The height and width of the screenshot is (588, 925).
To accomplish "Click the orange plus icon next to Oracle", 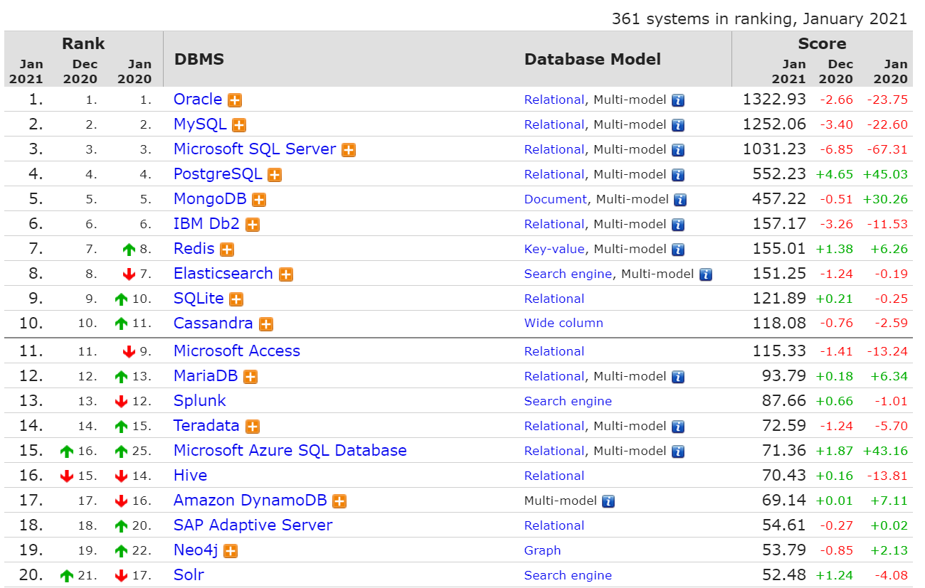I will pyautogui.click(x=235, y=100).
